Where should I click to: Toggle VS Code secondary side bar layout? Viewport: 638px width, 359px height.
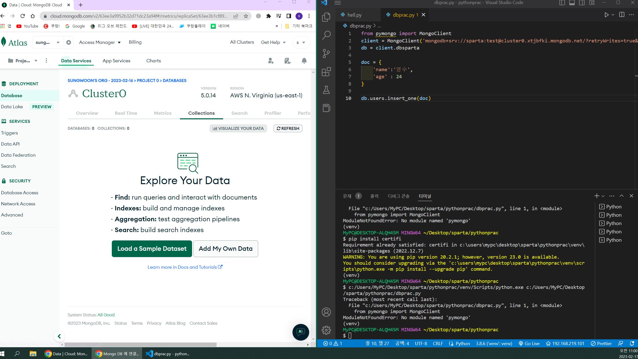pos(582,3)
